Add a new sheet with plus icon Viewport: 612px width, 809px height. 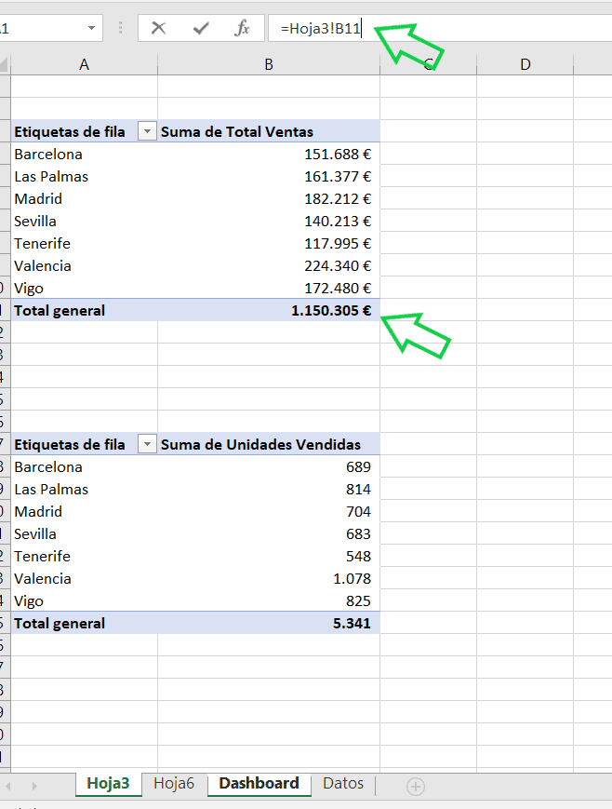pos(415,787)
